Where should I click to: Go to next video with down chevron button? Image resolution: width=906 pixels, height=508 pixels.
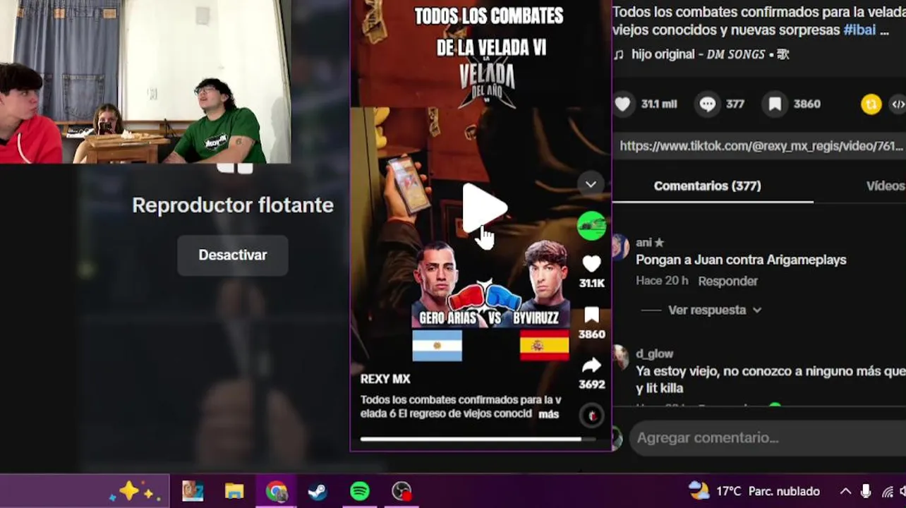(591, 185)
